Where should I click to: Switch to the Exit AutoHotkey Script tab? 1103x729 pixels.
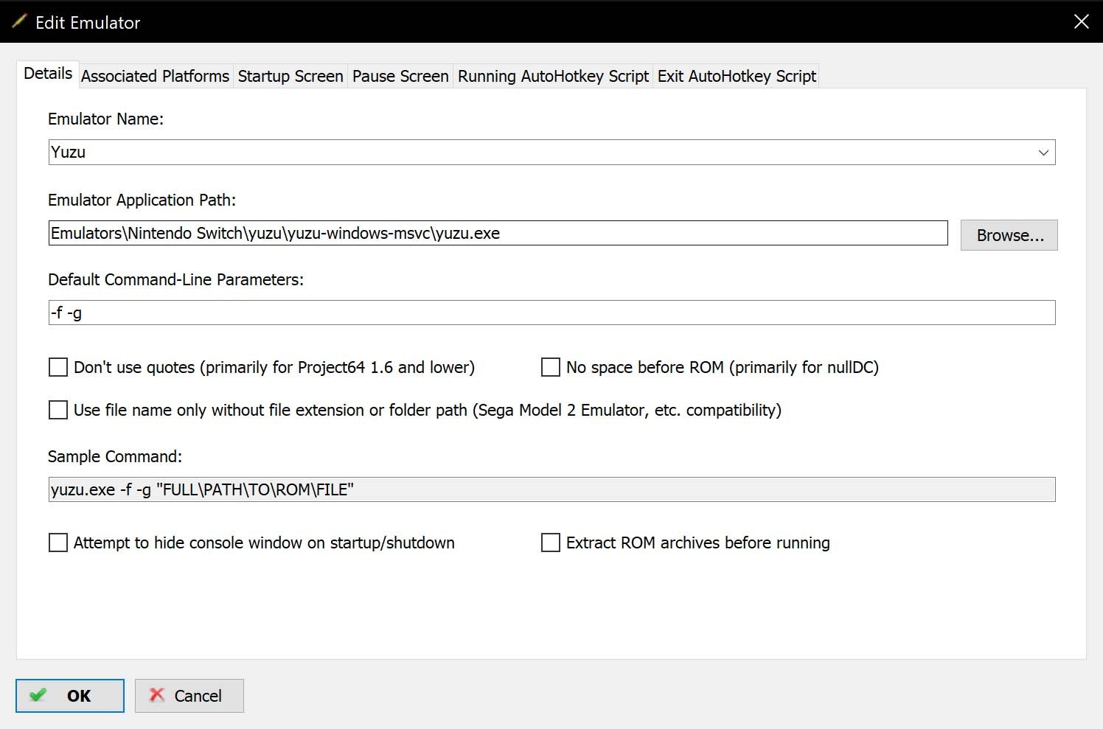point(737,76)
